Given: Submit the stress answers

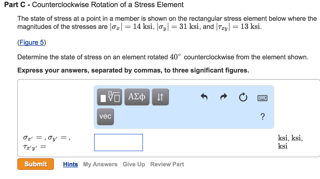Looking at the screenshot, I should click(35, 164).
